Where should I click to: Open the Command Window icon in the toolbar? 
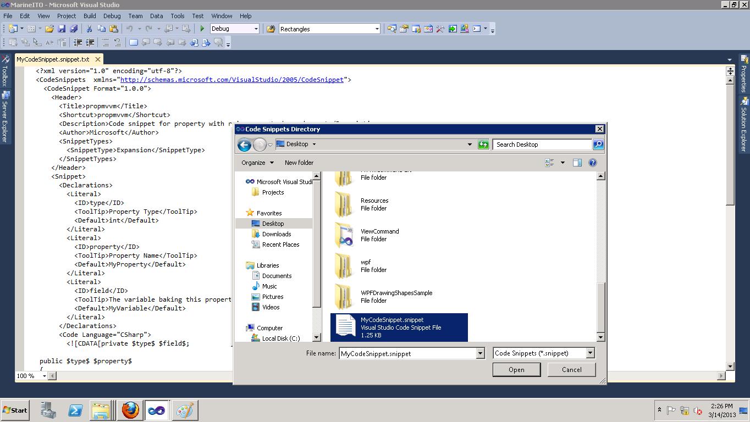coord(477,29)
